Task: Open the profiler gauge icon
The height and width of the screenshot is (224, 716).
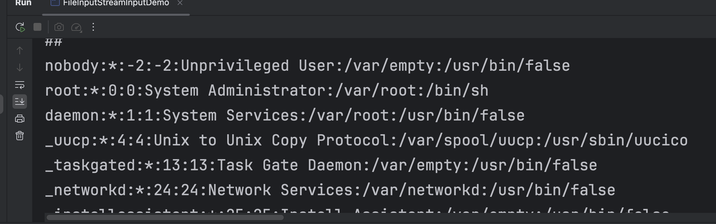Action: (76, 27)
